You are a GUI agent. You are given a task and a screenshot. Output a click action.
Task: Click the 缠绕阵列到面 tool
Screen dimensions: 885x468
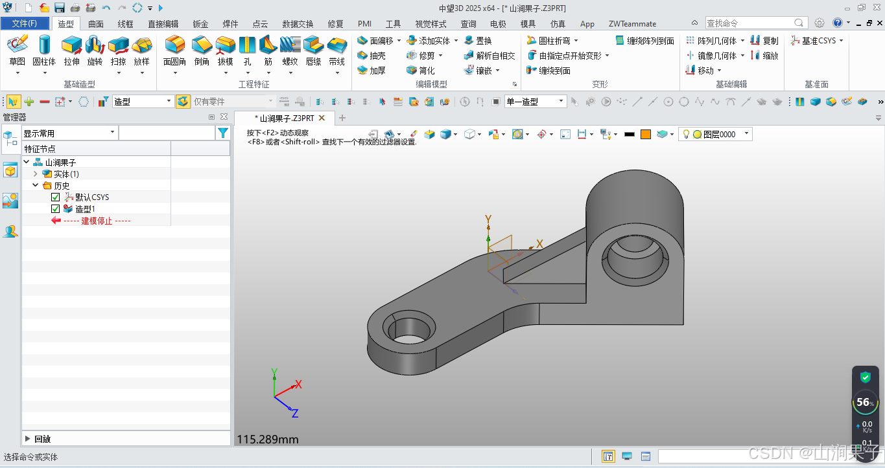pos(645,40)
